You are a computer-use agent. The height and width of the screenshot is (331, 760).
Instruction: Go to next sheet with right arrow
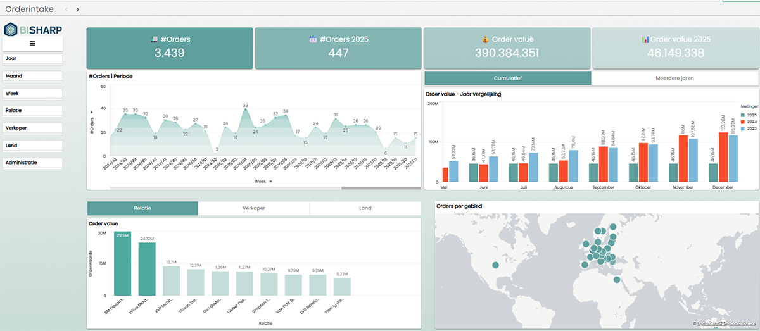pyautogui.click(x=77, y=9)
